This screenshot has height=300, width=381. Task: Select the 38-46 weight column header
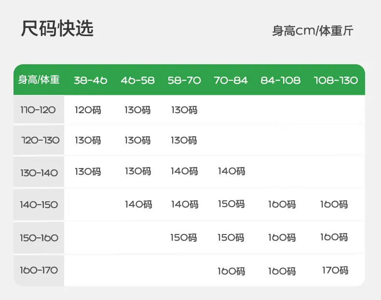point(90,80)
